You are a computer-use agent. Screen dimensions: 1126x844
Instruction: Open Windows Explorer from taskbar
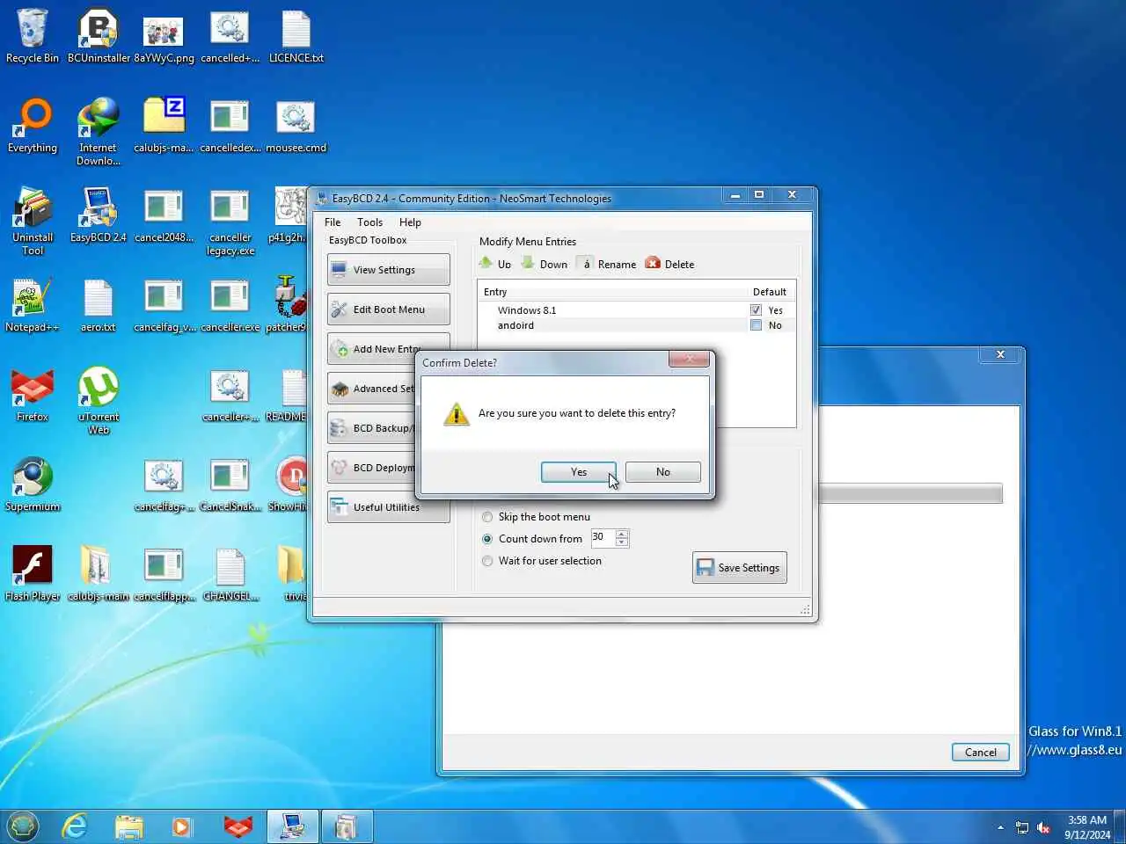click(x=129, y=826)
